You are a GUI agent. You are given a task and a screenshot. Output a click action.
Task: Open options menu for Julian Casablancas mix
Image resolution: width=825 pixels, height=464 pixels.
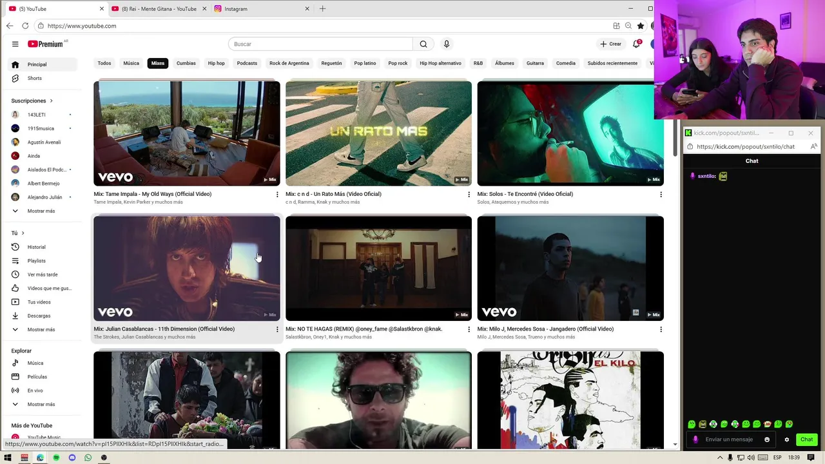[x=277, y=329]
